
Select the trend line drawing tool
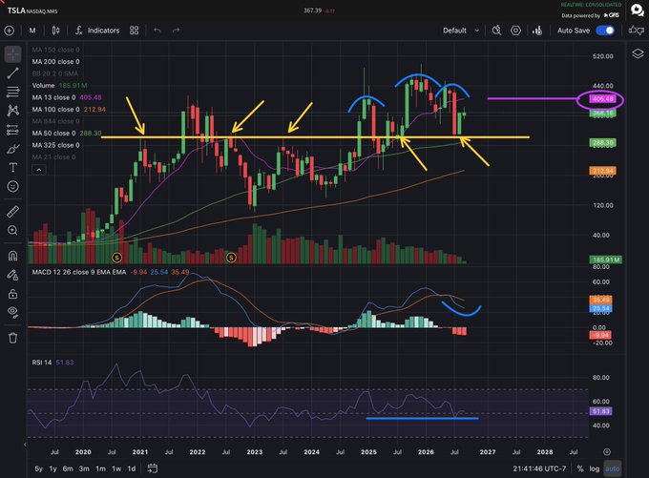click(12, 73)
